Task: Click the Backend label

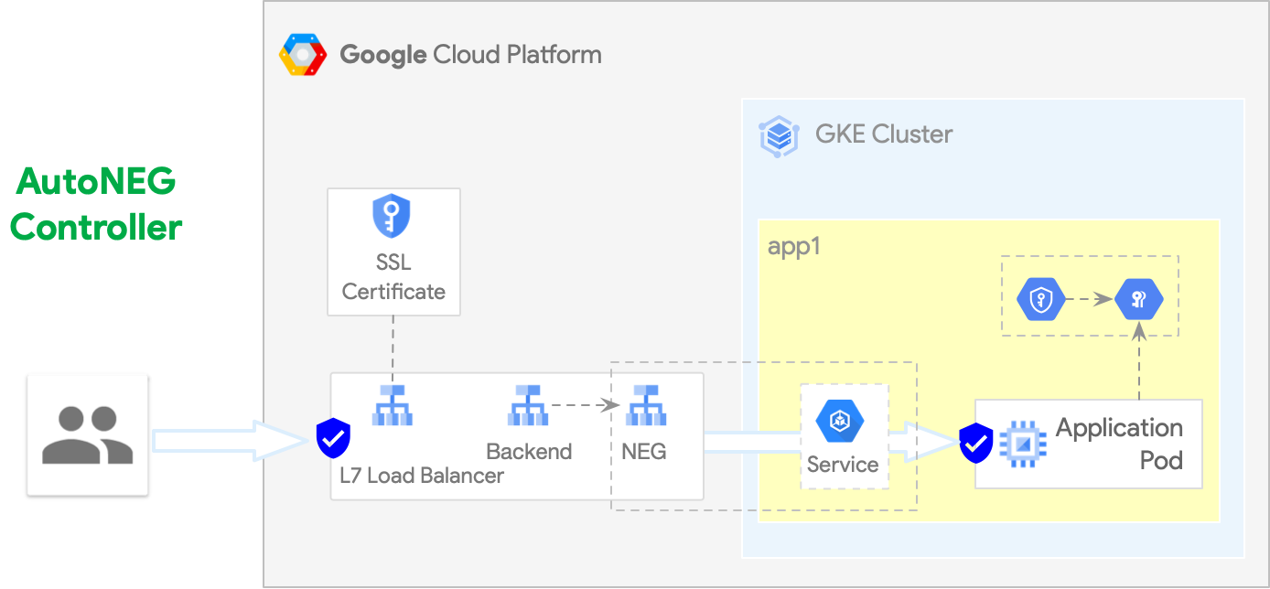Action: (529, 451)
